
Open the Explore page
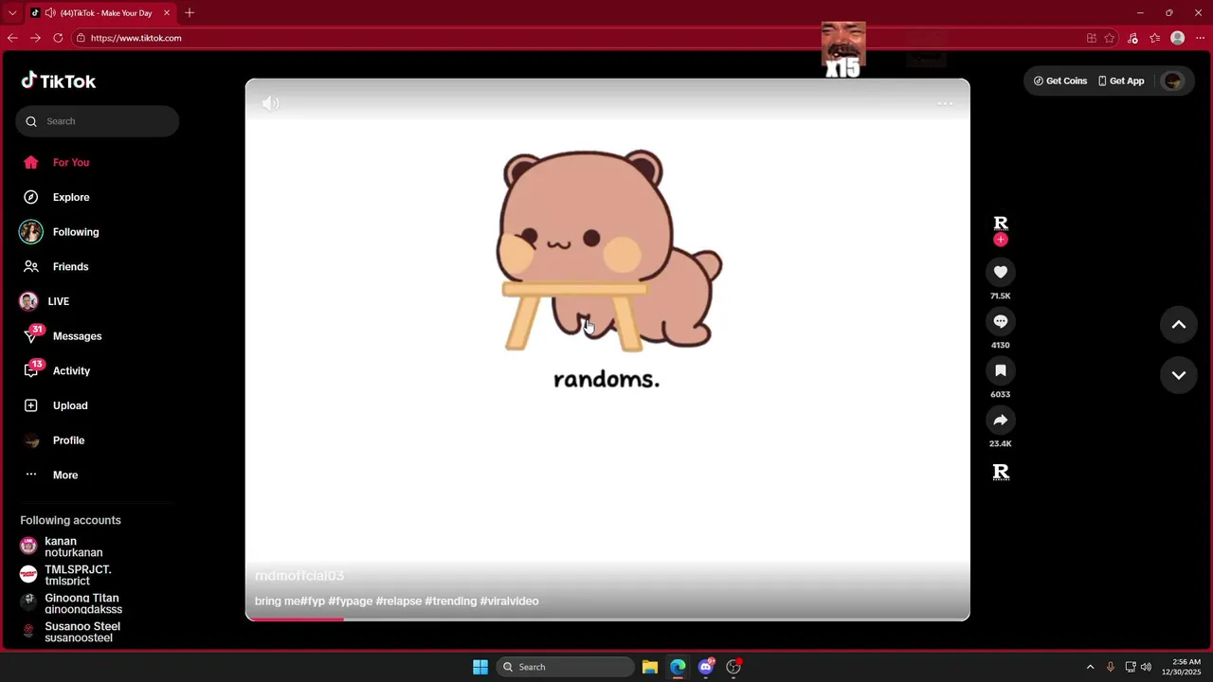(57, 197)
